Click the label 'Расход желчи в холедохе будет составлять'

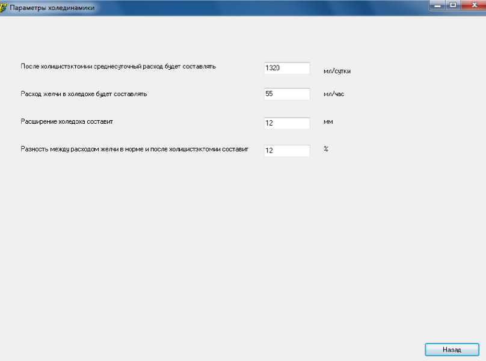84,94
